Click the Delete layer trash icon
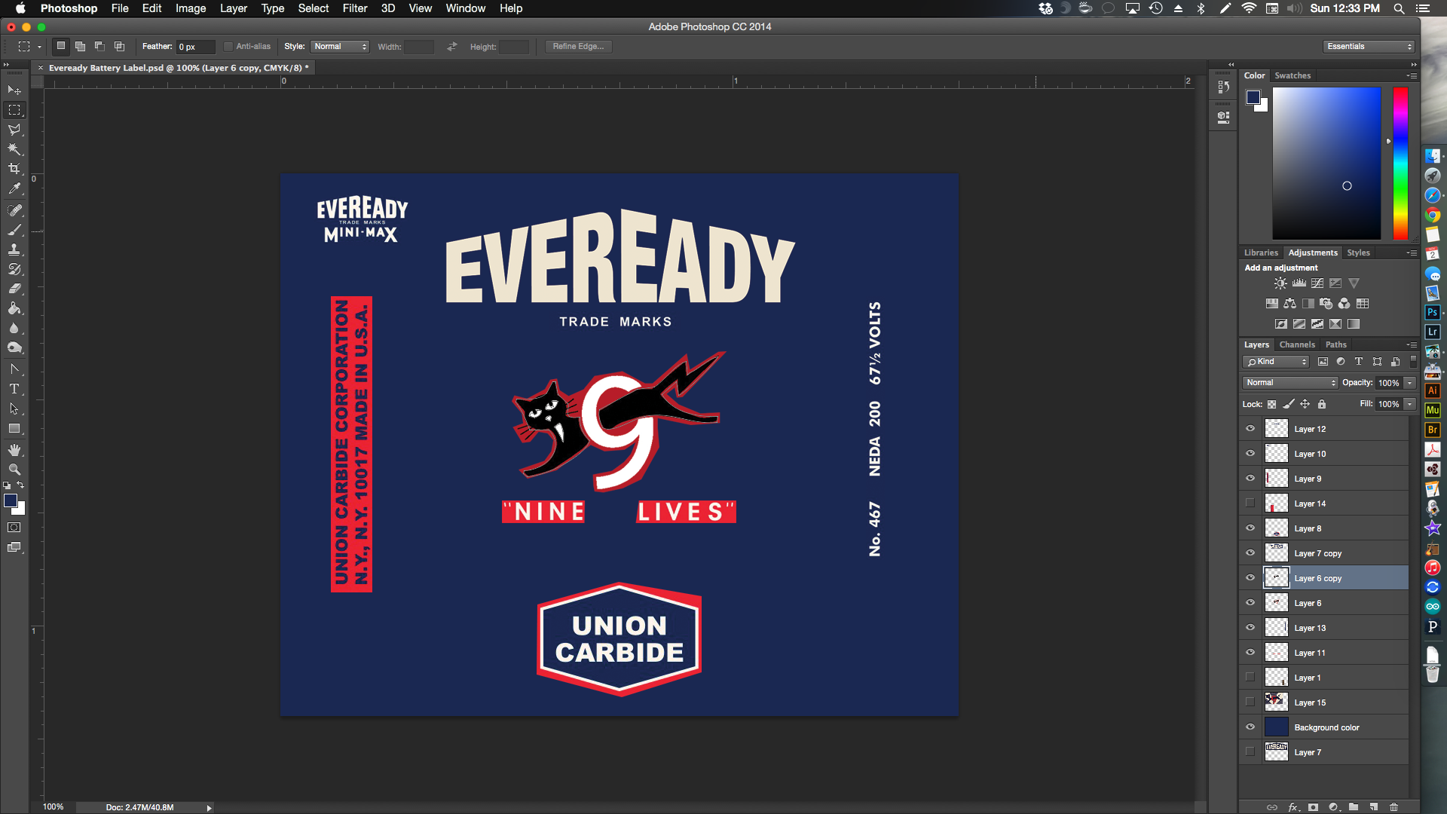 coord(1393,807)
